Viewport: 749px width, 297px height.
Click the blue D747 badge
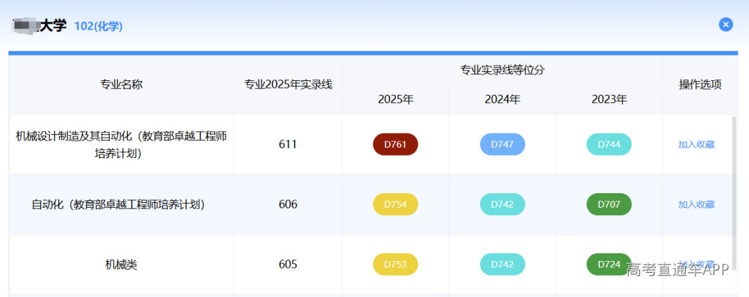click(x=503, y=145)
